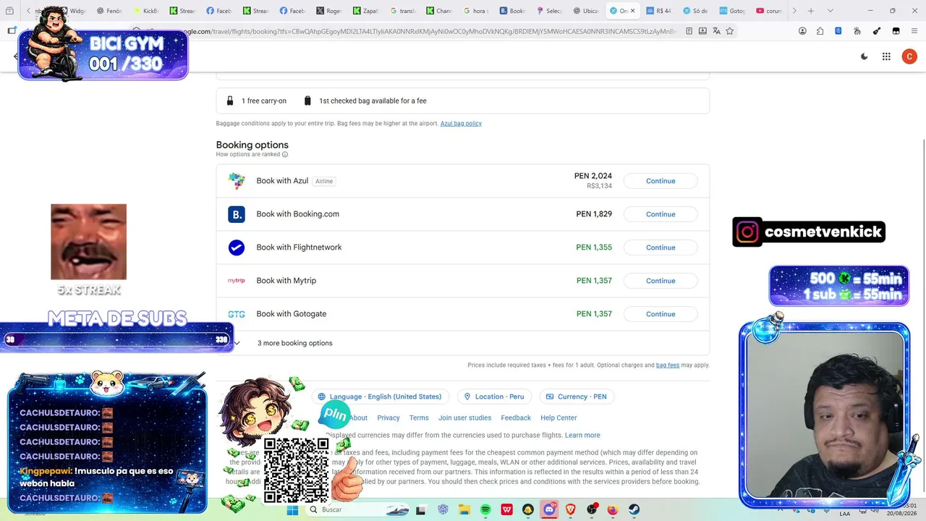Open WPS Office from the taskbar

[506, 509]
